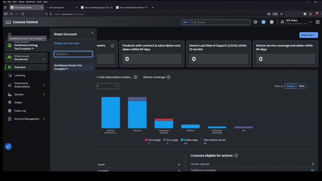The height and width of the screenshot is (181, 322).
Task: Open Licensing in the sidebar
Action: pos(20,75)
